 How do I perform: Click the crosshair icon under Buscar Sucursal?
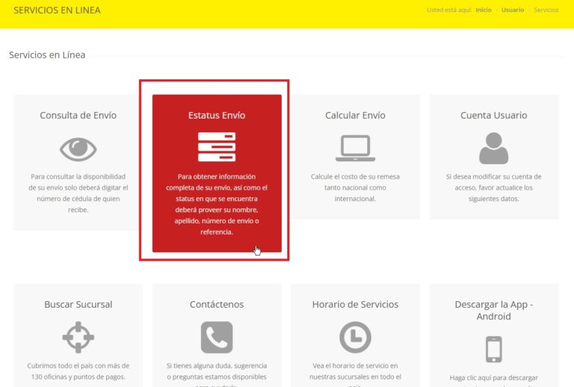pyautogui.click(x=78, y=337)
